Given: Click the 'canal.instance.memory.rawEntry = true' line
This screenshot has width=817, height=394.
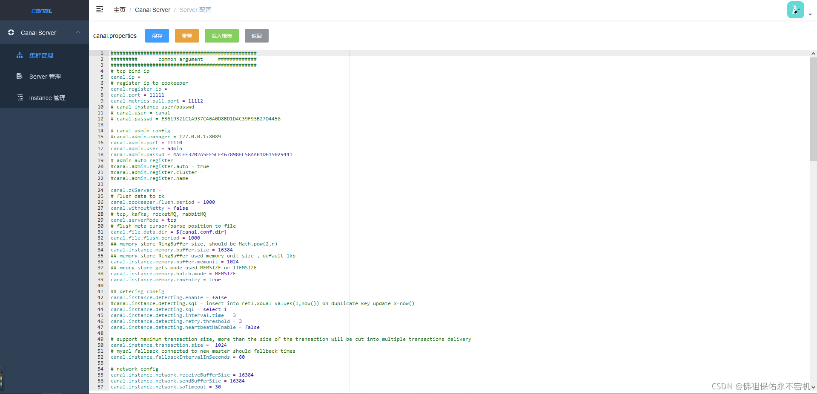Looking at the screenshot, I should point(166,280).
